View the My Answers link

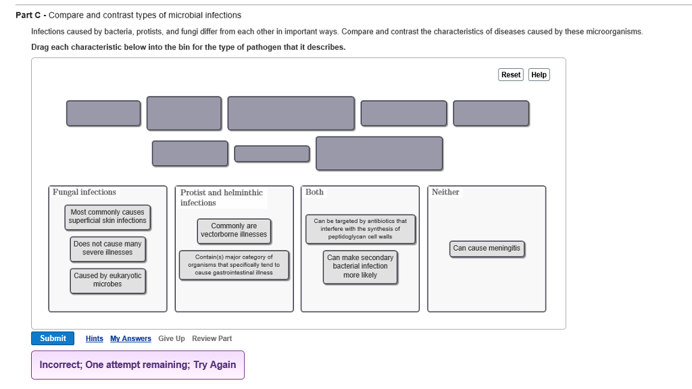point(130,338)
